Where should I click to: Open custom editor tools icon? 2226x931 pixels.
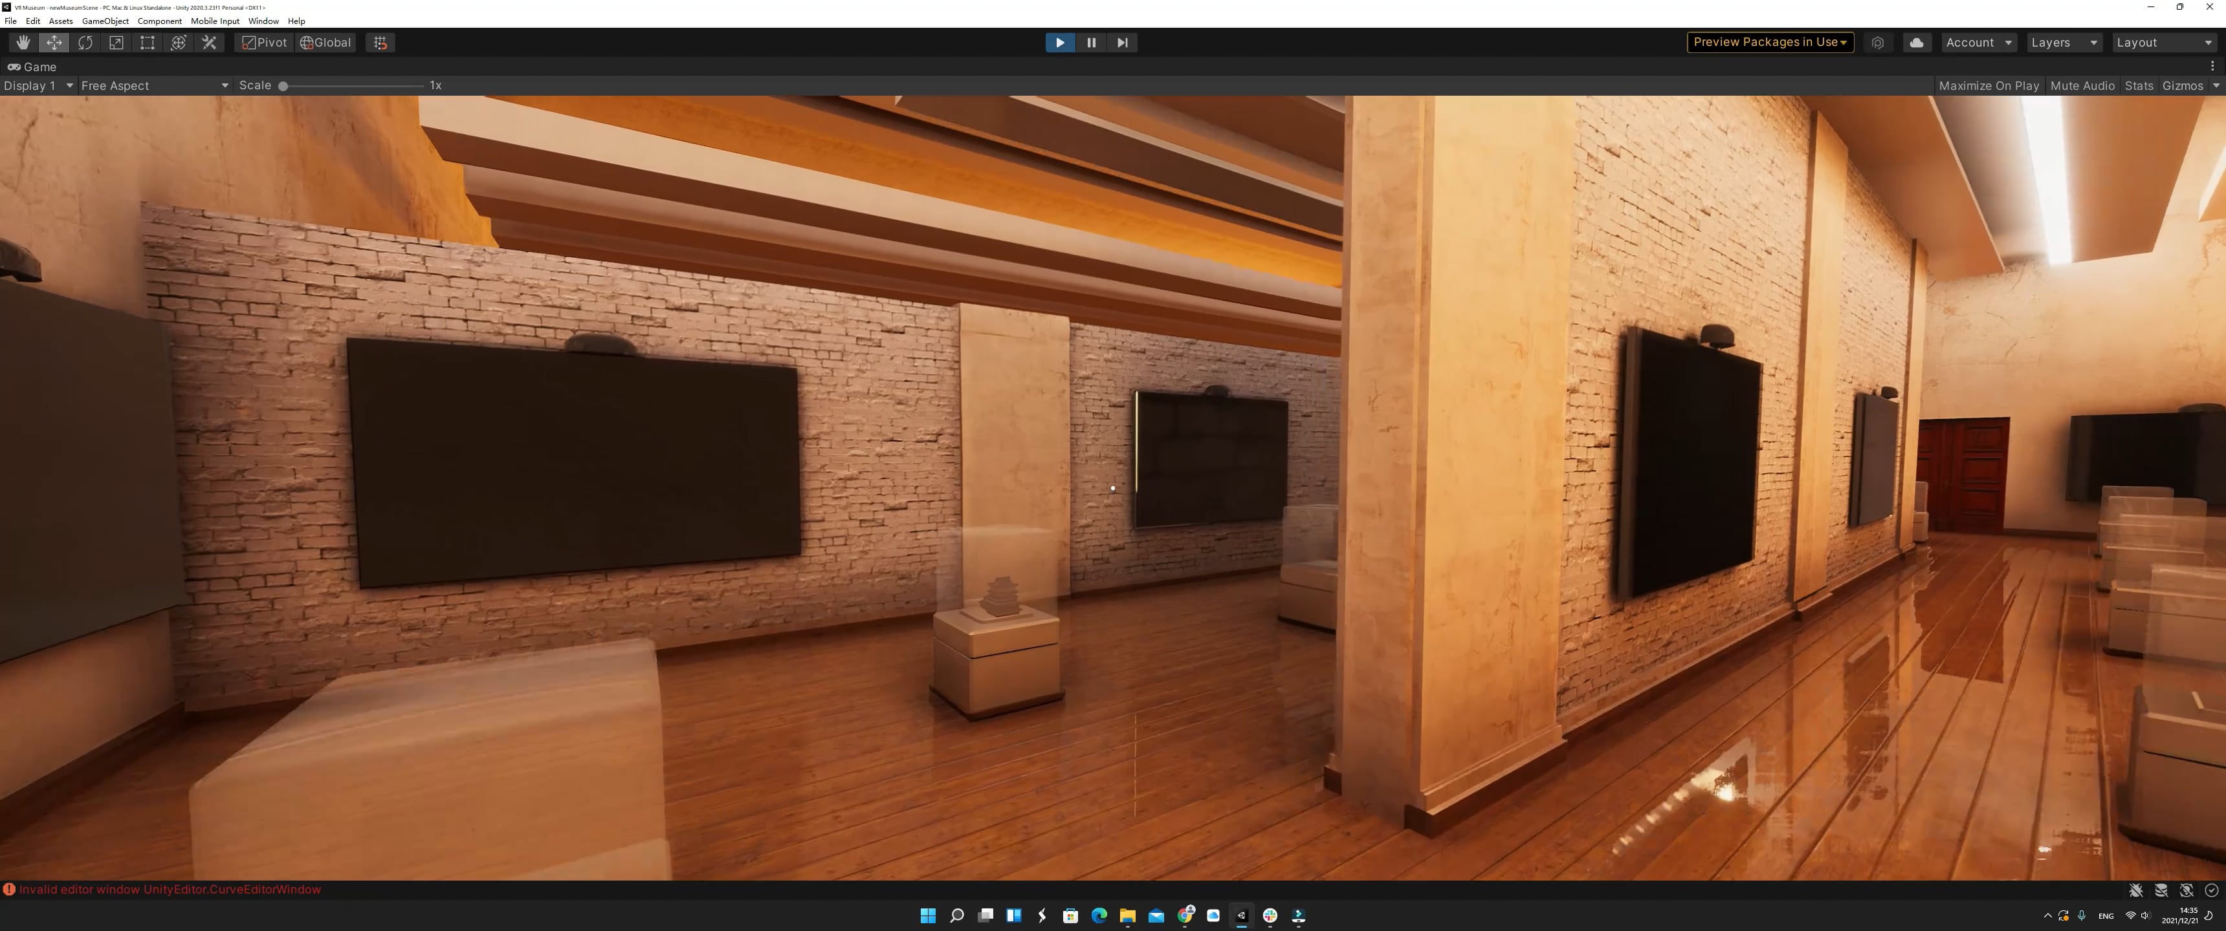point(210,42)
